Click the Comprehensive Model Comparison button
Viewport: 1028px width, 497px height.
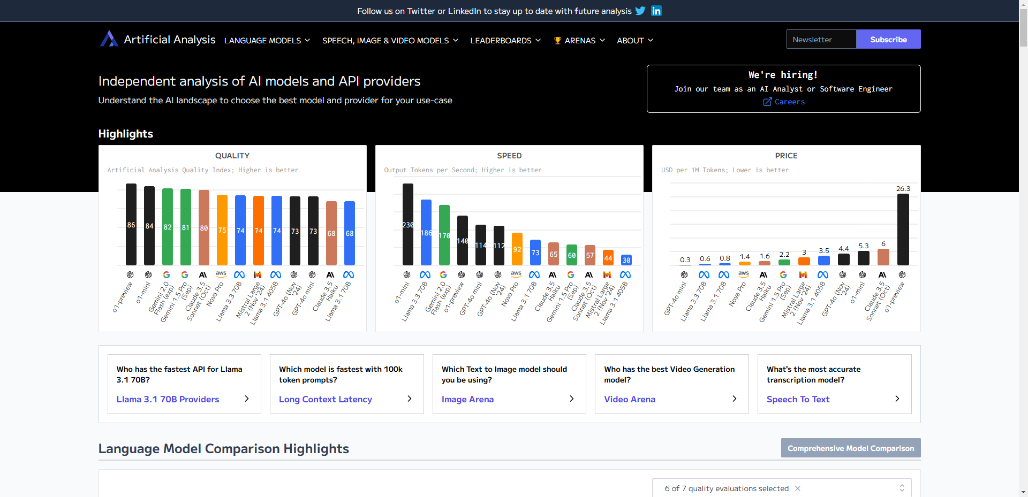(850, 448)
